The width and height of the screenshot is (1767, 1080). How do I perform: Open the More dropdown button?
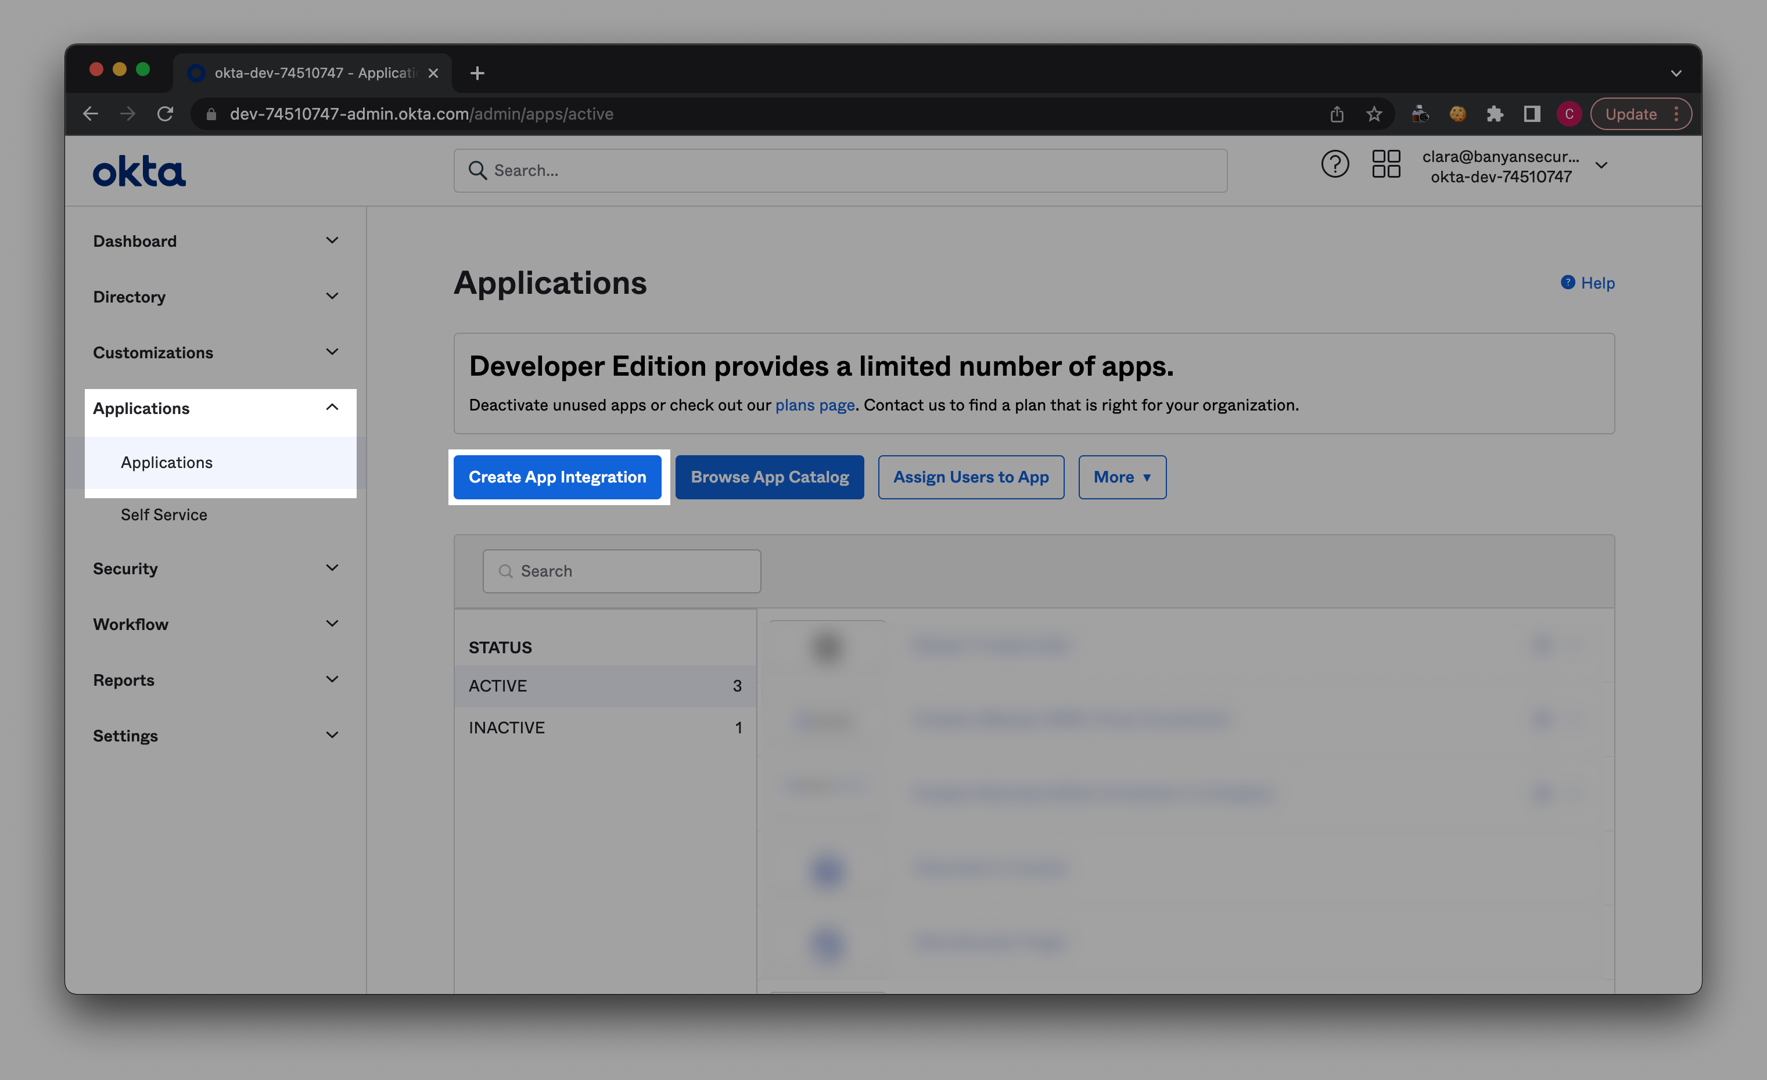pos(1122,477)
